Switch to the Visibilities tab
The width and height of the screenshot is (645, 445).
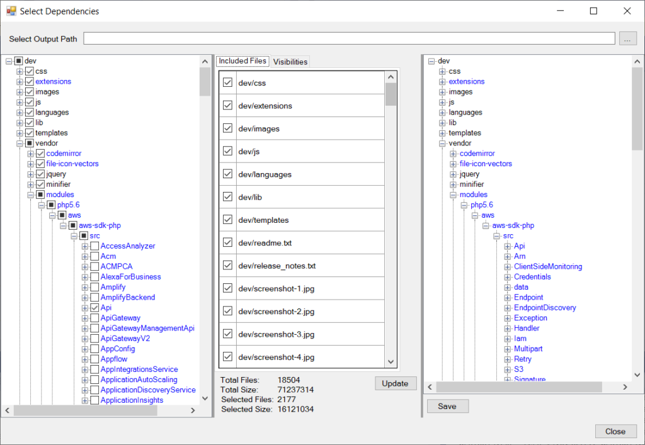coord(290,62)
